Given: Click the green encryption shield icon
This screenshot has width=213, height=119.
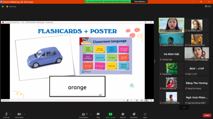Looking at the screenshot, I should coord(3,6).
